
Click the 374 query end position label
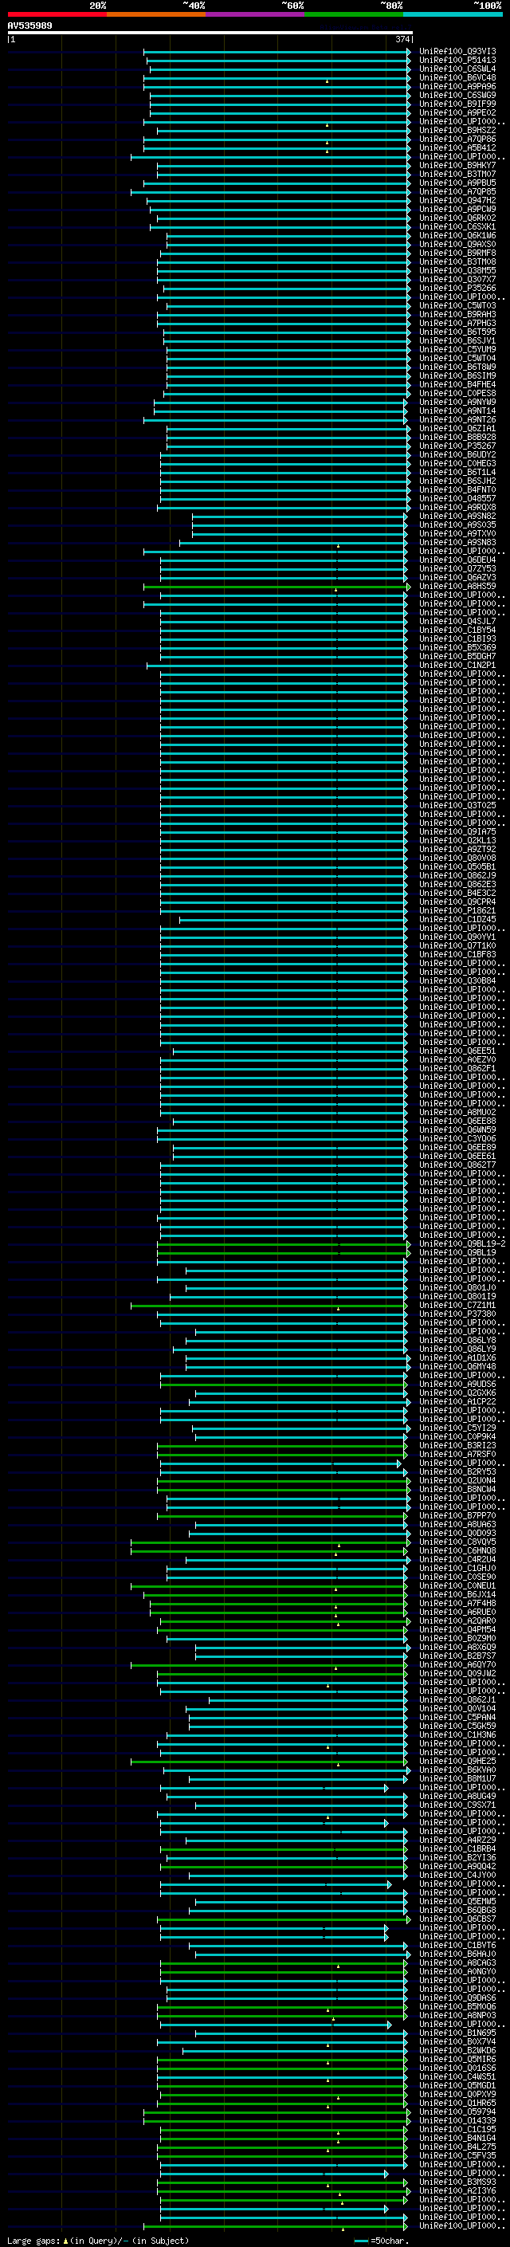click(x=402, y=39)
